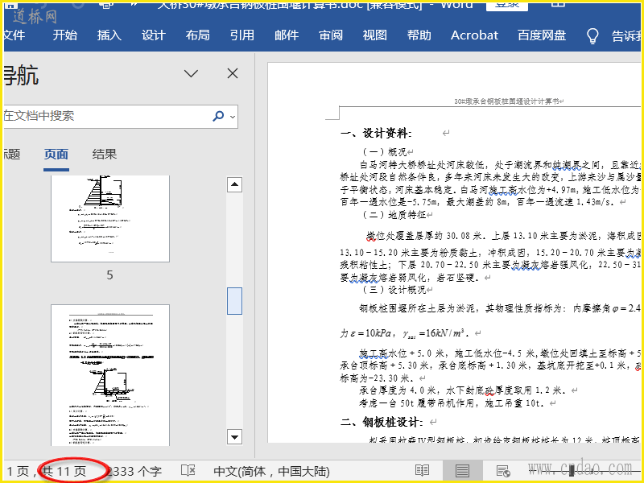Image resolution: width=644 pixels, height=483 pixels.
Task: Click the proofing check icon in status bar
Action: point(188,470)
